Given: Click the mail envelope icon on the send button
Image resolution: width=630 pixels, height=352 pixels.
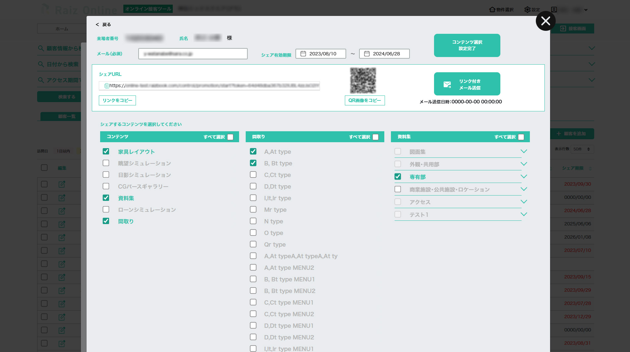Looking at the screenshot, I should [447, 84].
